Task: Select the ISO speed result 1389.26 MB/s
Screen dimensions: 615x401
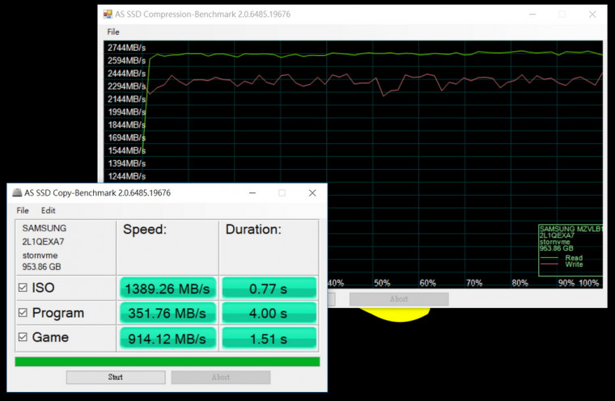Action: point(167,288)
